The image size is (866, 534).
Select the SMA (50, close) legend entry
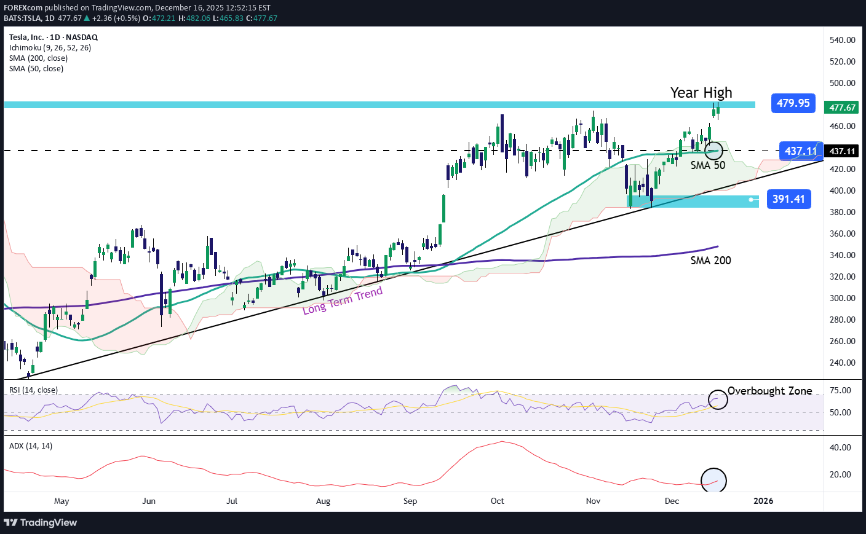[36, 69]
